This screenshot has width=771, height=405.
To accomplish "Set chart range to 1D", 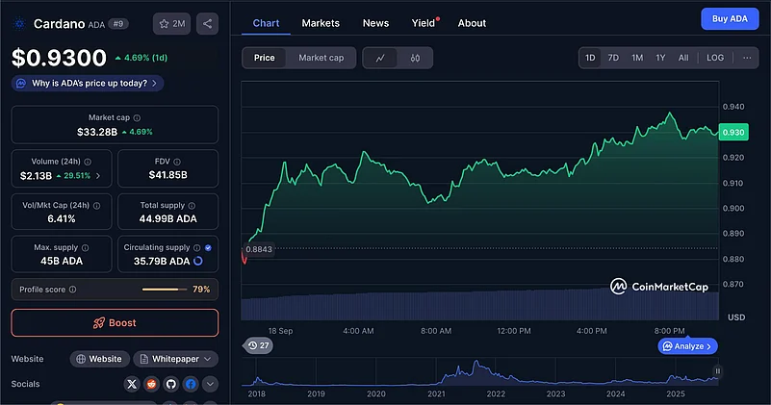I will coord(590,58).
